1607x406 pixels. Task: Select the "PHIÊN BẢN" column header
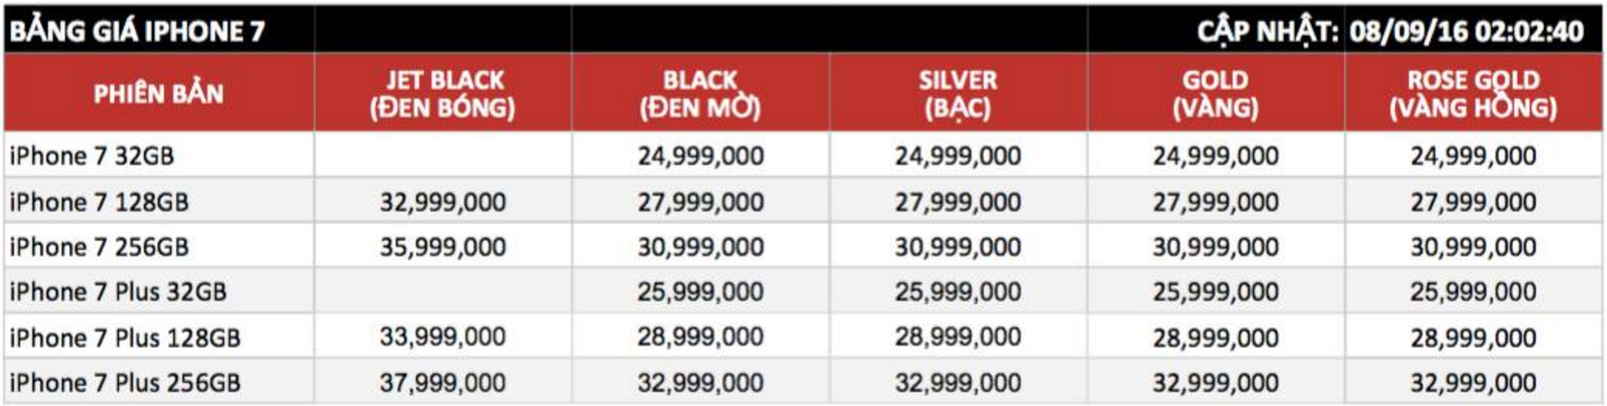[x=159, y=93]
